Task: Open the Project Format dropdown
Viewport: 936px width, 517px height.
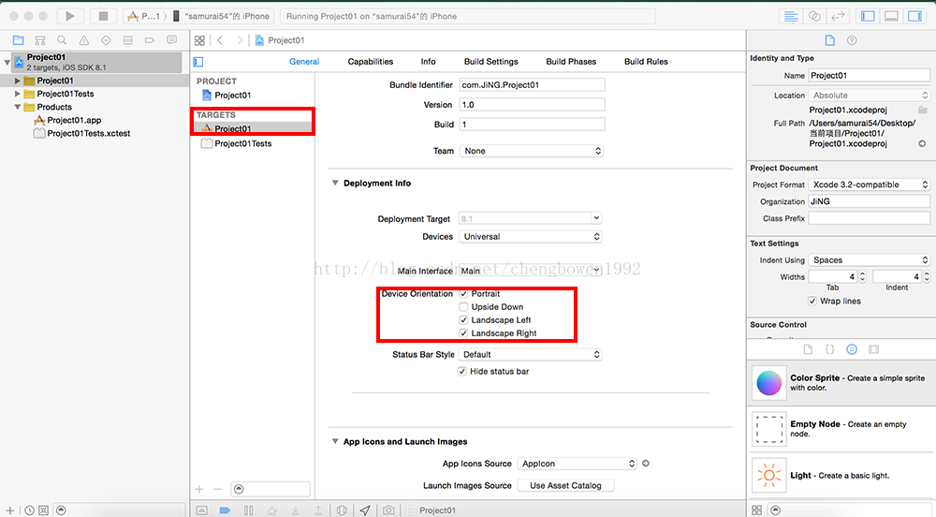Action: click(870, 185)
